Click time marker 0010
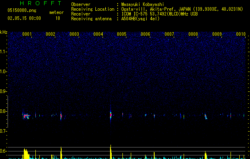The width and height of the screenshot is (250, 159). coord(241,34)
